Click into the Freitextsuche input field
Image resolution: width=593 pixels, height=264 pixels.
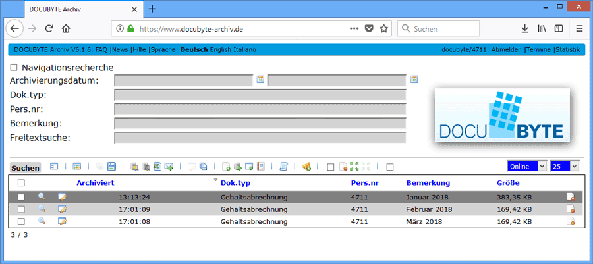(260, 138)
